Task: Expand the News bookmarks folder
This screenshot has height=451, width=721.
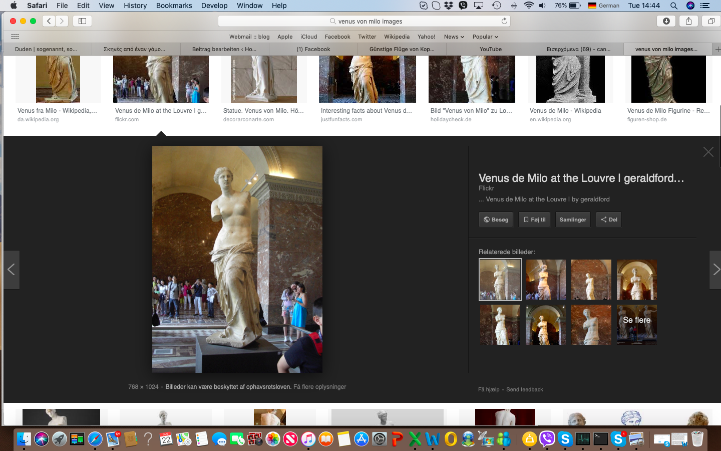Action: (454, 37)
